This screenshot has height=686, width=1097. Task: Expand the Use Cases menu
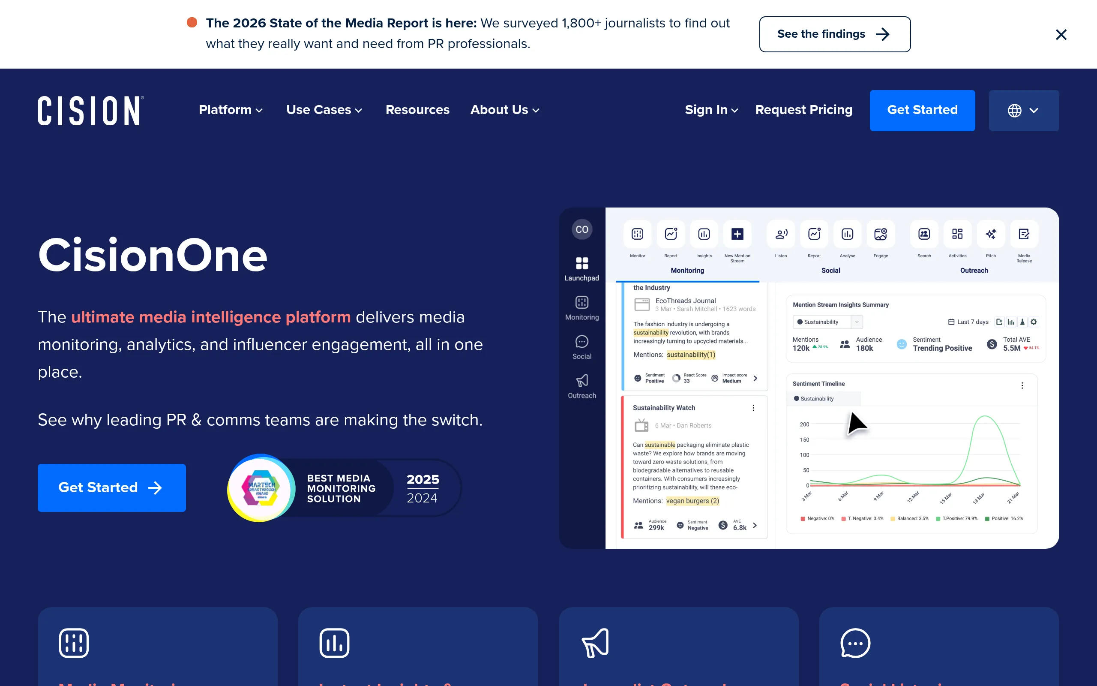tap(324, 110)
